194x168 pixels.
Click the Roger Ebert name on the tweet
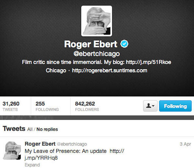coord(40,144)
